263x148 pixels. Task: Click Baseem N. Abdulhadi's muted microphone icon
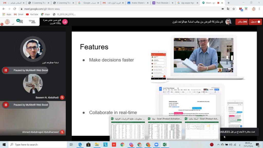pyautogui.click(x=62, y=97)
